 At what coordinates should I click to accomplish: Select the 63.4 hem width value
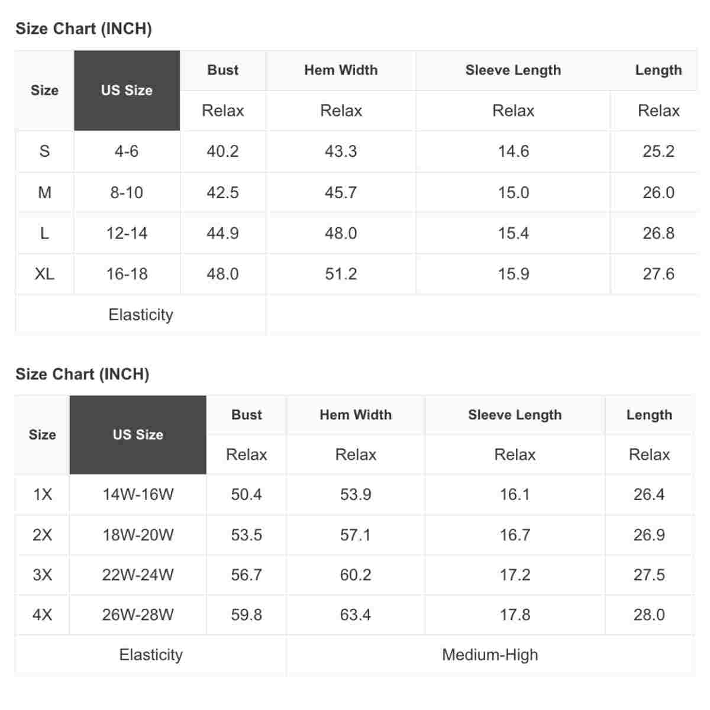(356, 615)
